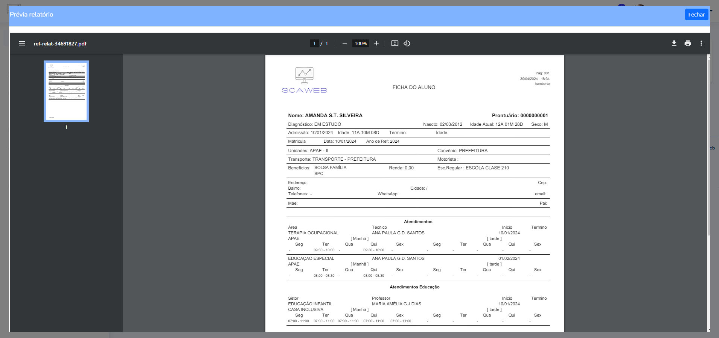The height and width of the screenshot is (338, 719).
Task: Click the current page number field
Action: [x=314, y=44]
